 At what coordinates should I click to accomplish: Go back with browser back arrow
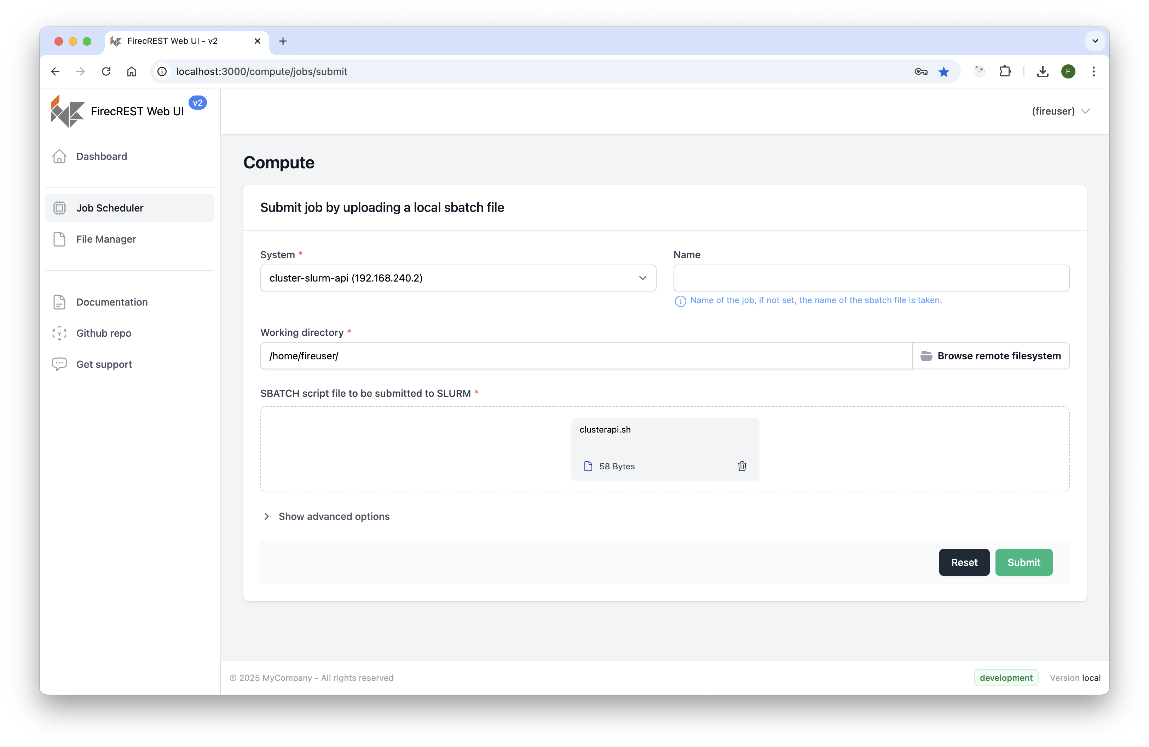point(56,71)
